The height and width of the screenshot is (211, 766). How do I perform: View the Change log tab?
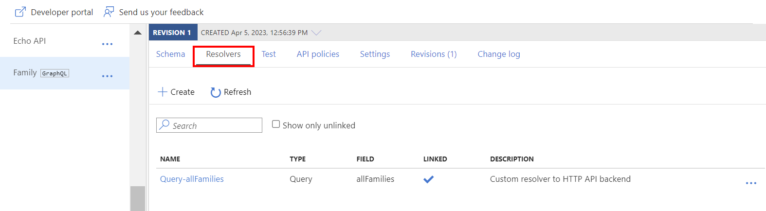(x=498, y=54)
